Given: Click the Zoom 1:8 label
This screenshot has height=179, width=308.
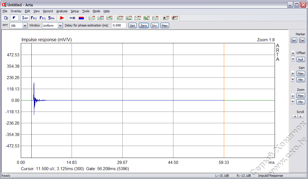Looking at the screenshot, I should [266, 40].
